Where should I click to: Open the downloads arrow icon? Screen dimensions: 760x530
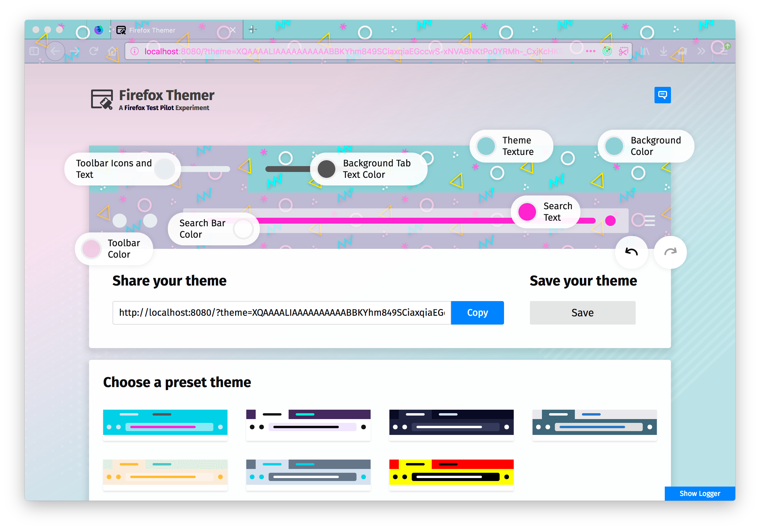[663, 51]
